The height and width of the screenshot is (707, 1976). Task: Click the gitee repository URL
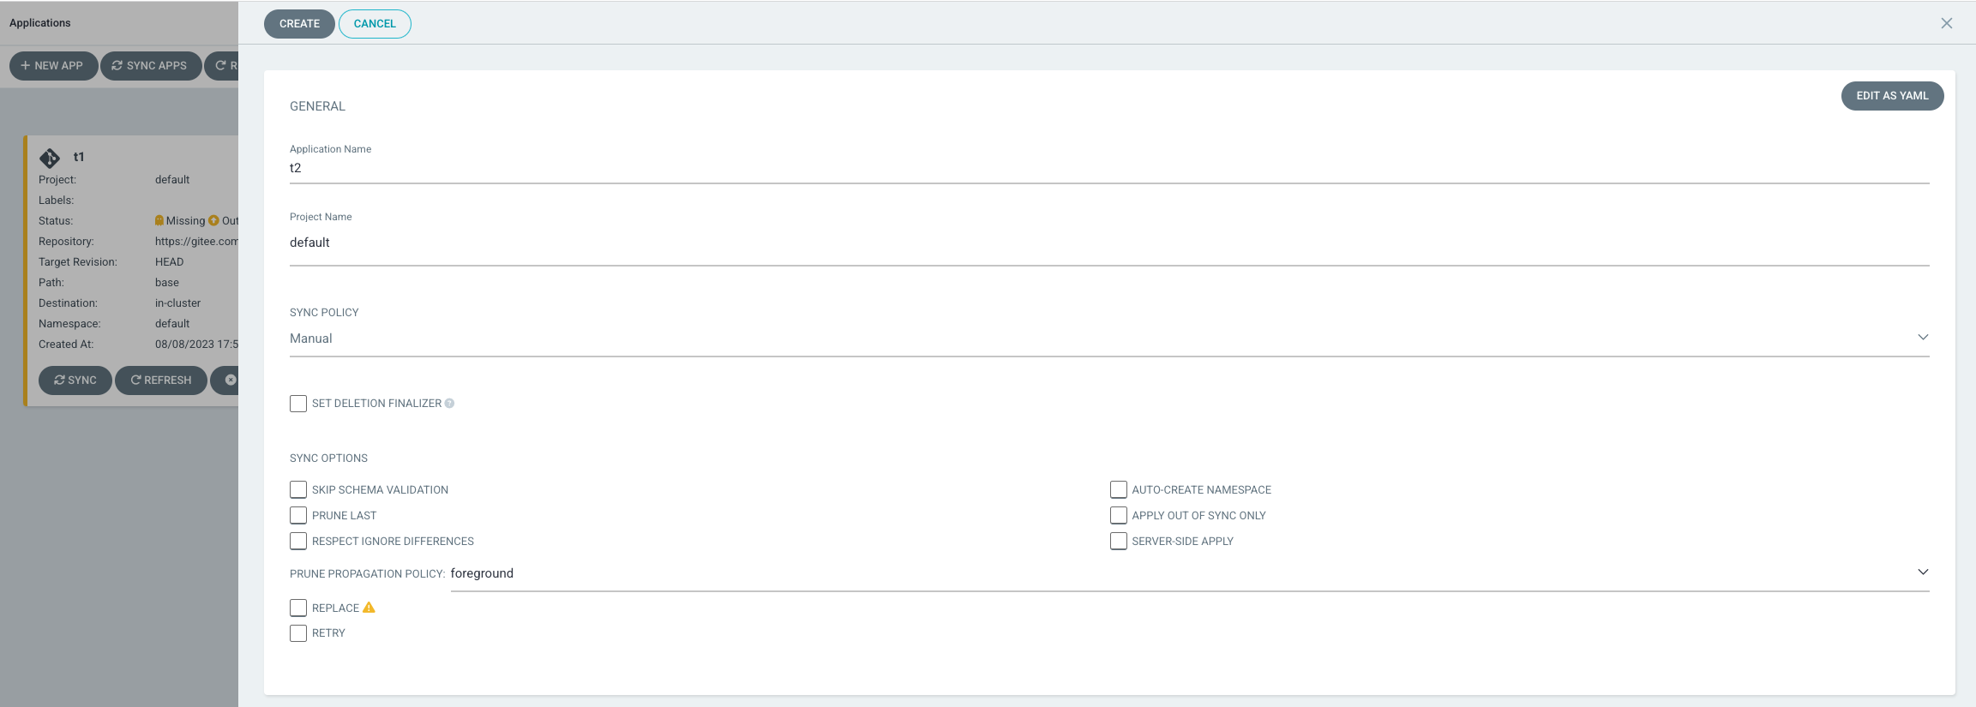point(196,242)
